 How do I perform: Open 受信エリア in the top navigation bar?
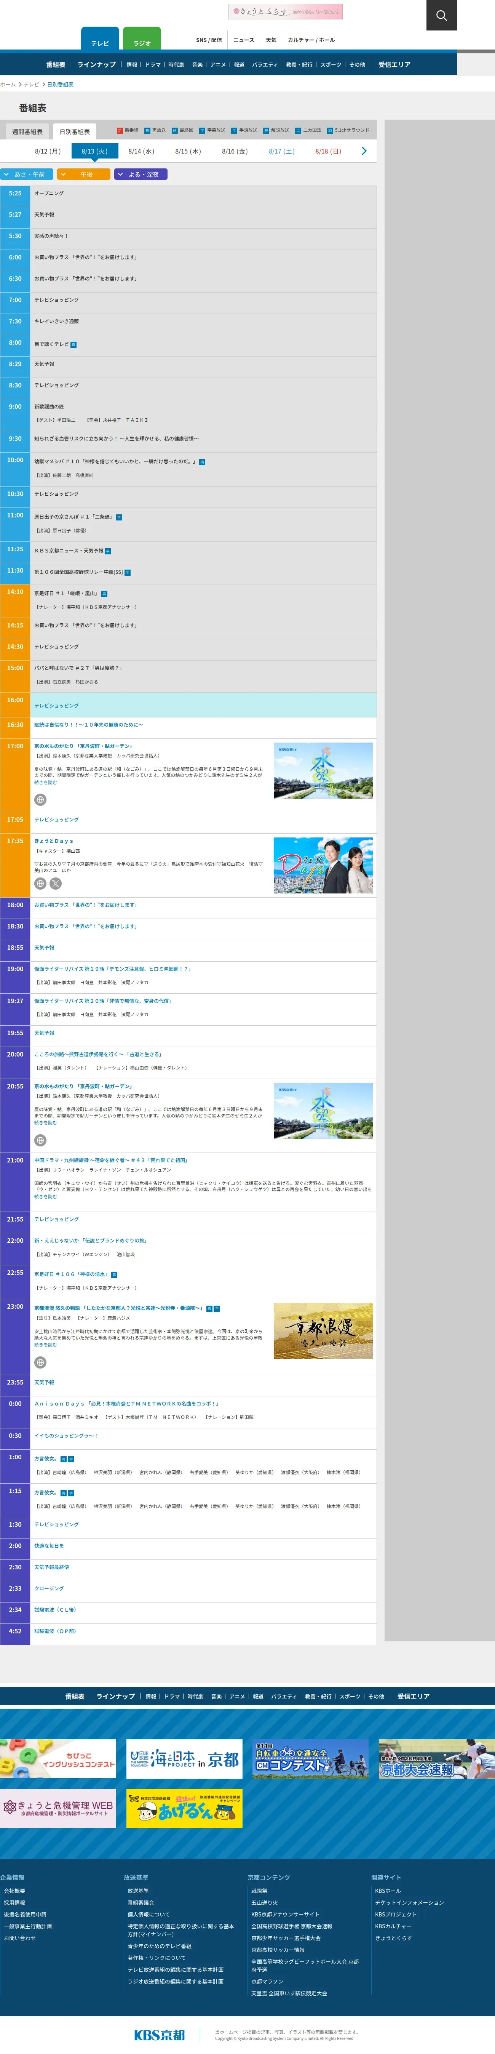click(x=394, y=65)
